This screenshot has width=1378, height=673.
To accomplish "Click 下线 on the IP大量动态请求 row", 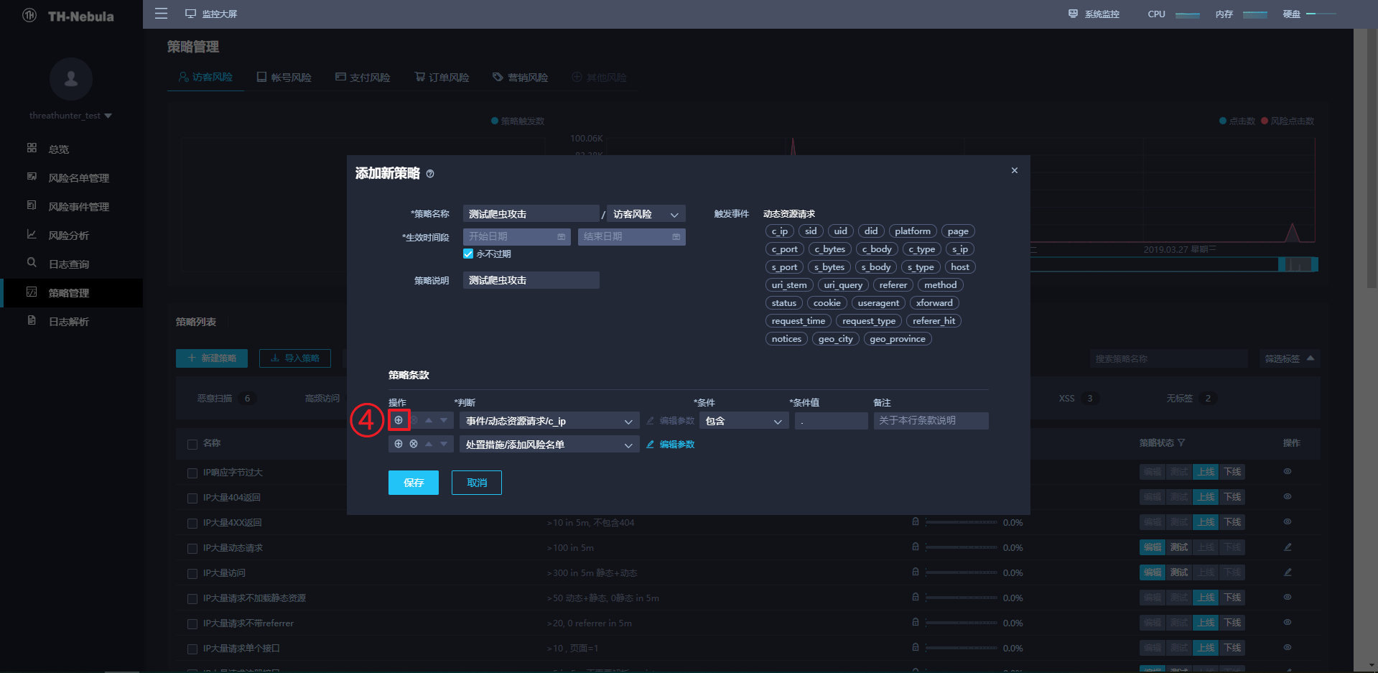I will [1232, 547].
